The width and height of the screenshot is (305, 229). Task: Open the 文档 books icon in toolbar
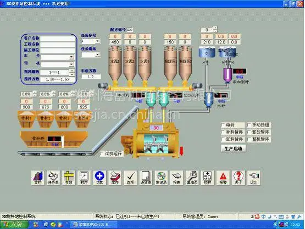pos(38,178)
